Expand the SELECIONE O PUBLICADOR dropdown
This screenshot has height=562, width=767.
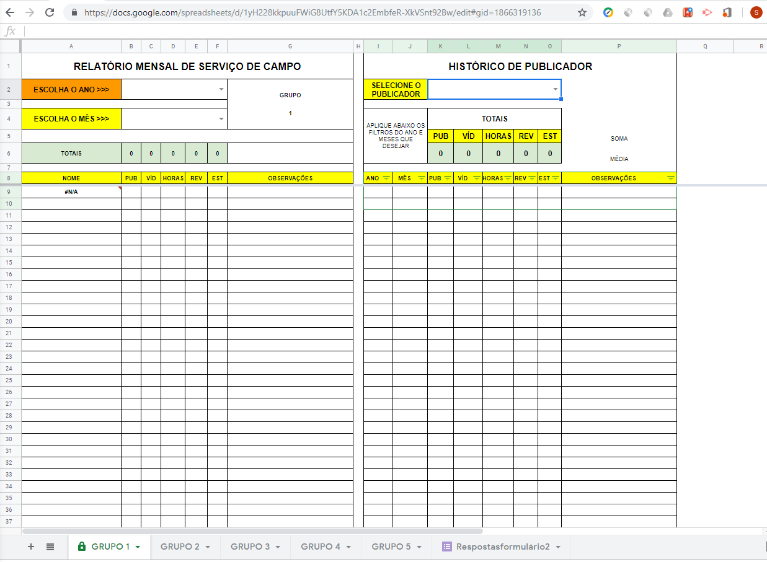(x=555, y=89)
